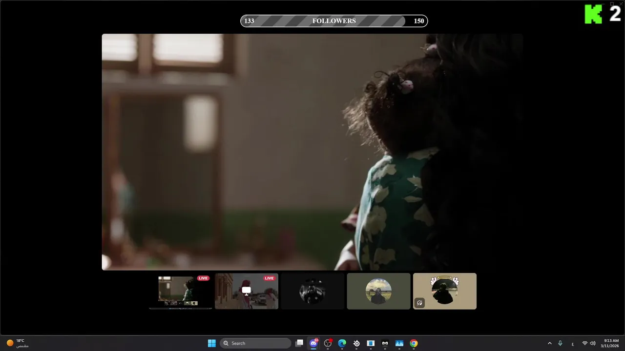This screenshot has width=625, height=351.
Task: Click the muted-audio icon on beige tile
Action: click(x=419, y=303)
